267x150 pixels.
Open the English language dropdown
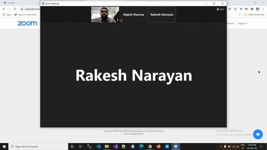(x=243, y=23)
